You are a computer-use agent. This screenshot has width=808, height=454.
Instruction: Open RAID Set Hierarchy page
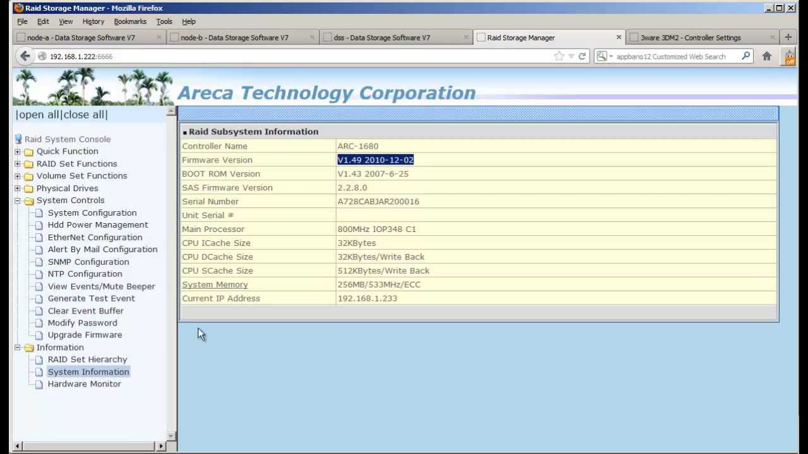coord(87,359)
